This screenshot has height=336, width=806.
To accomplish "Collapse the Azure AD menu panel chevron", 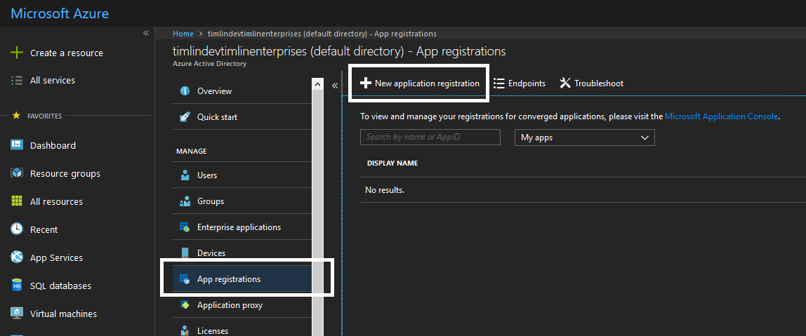I will pyautogui.click(x=335, y=85).
